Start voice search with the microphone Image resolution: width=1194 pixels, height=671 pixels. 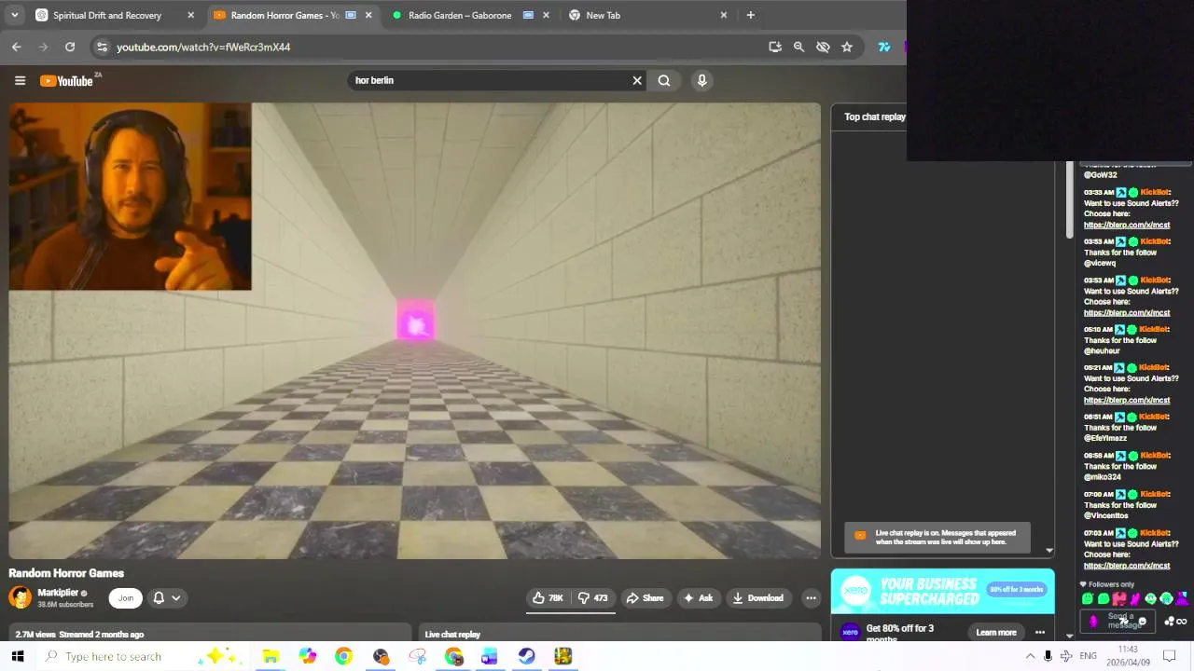702,80
